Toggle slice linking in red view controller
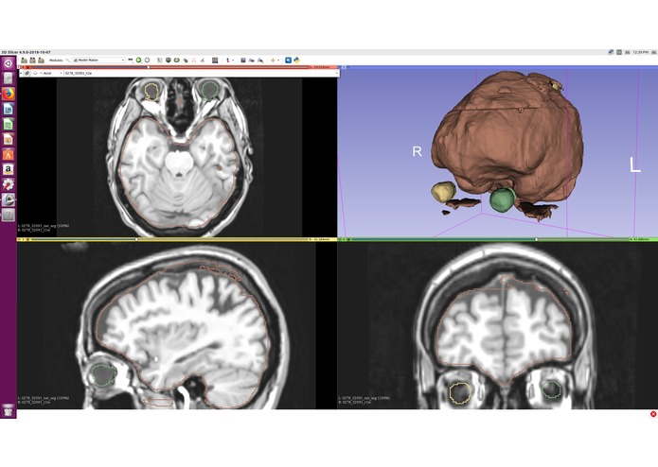 (27, 73)
